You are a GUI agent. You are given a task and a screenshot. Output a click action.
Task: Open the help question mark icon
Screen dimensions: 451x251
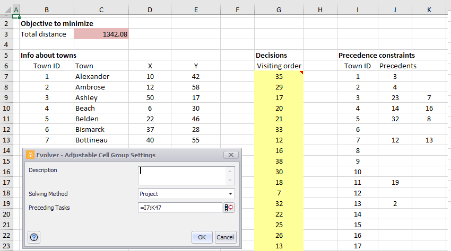pyautogui.click(x=34, y=237)
